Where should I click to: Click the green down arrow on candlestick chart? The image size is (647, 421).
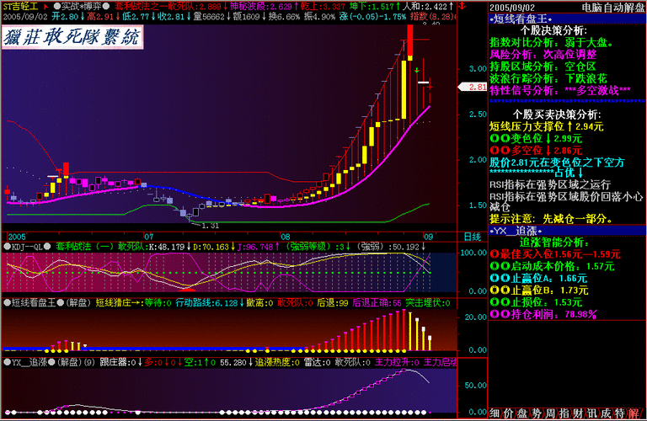415,69
